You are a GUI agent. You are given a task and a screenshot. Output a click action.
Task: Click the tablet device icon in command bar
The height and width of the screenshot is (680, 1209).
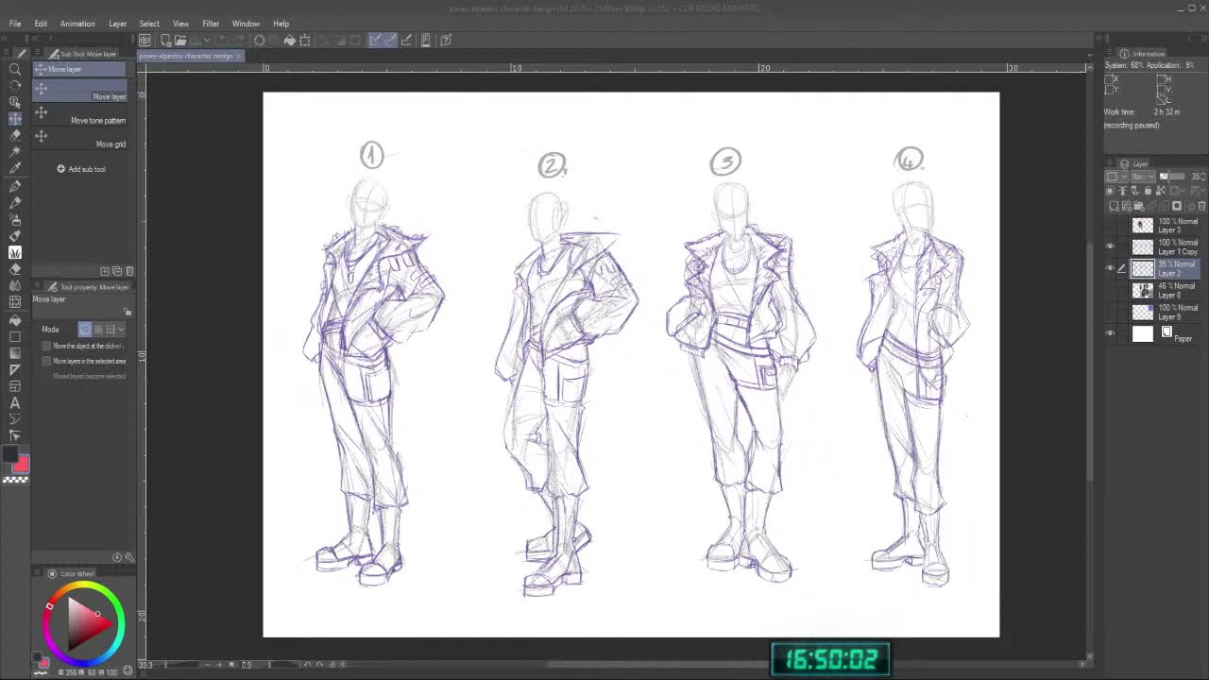[x=425, y=40]
